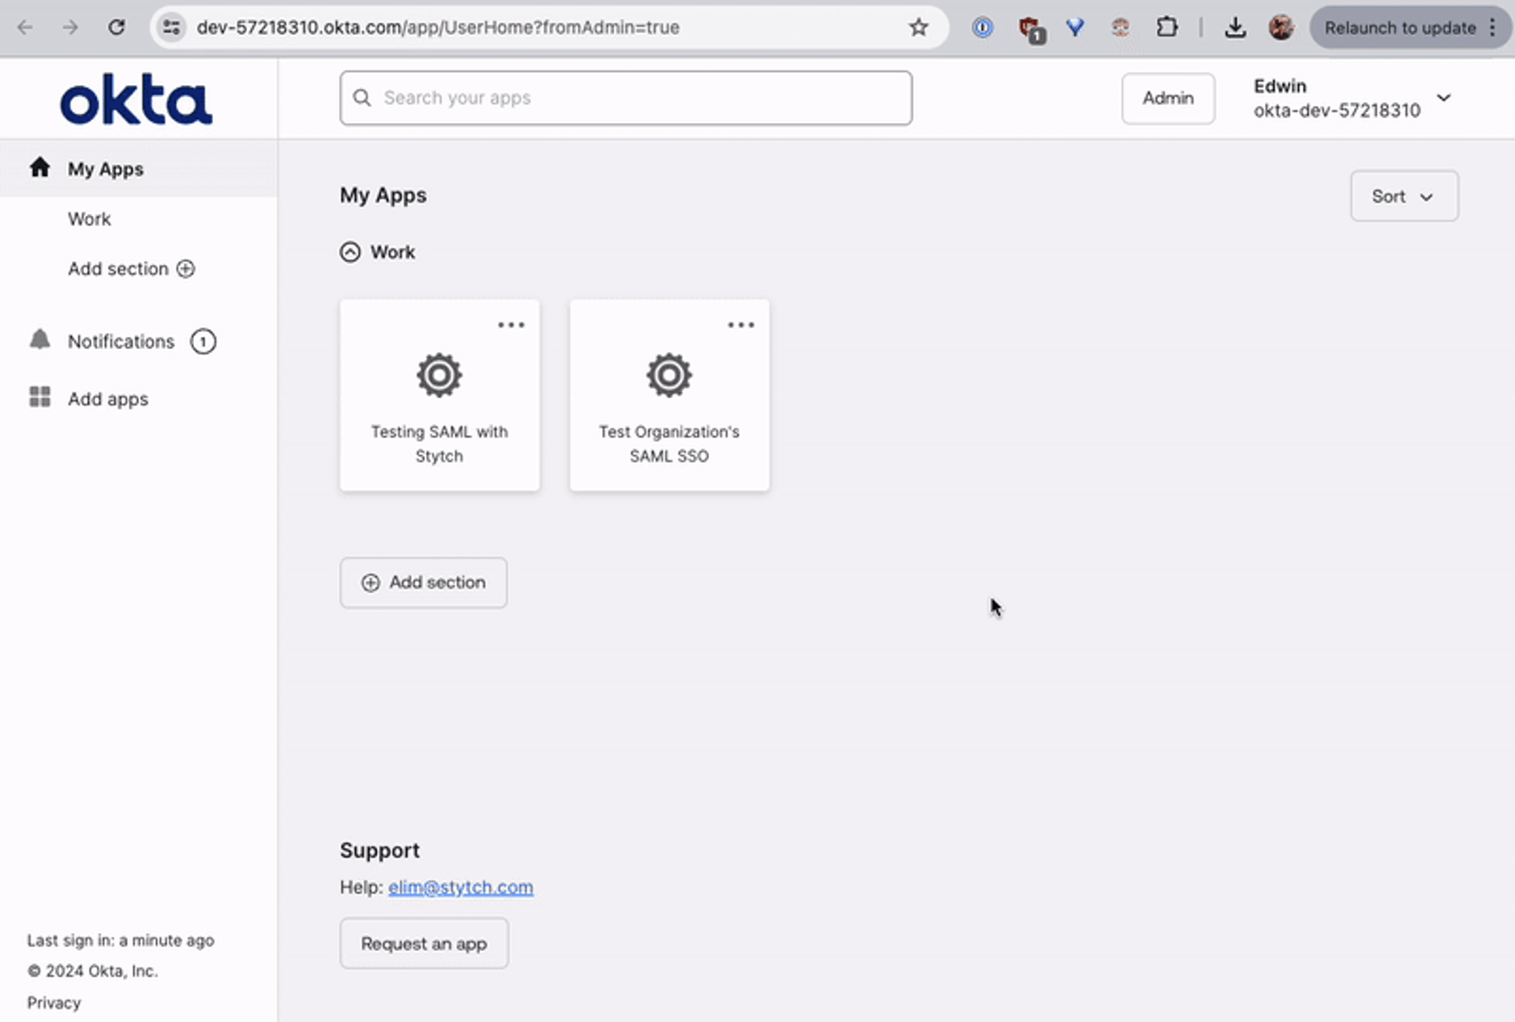Click the elim@stytch.com support link
Image resolution: width=1515 pixels, height=1022 pixels.
(461, 886)
